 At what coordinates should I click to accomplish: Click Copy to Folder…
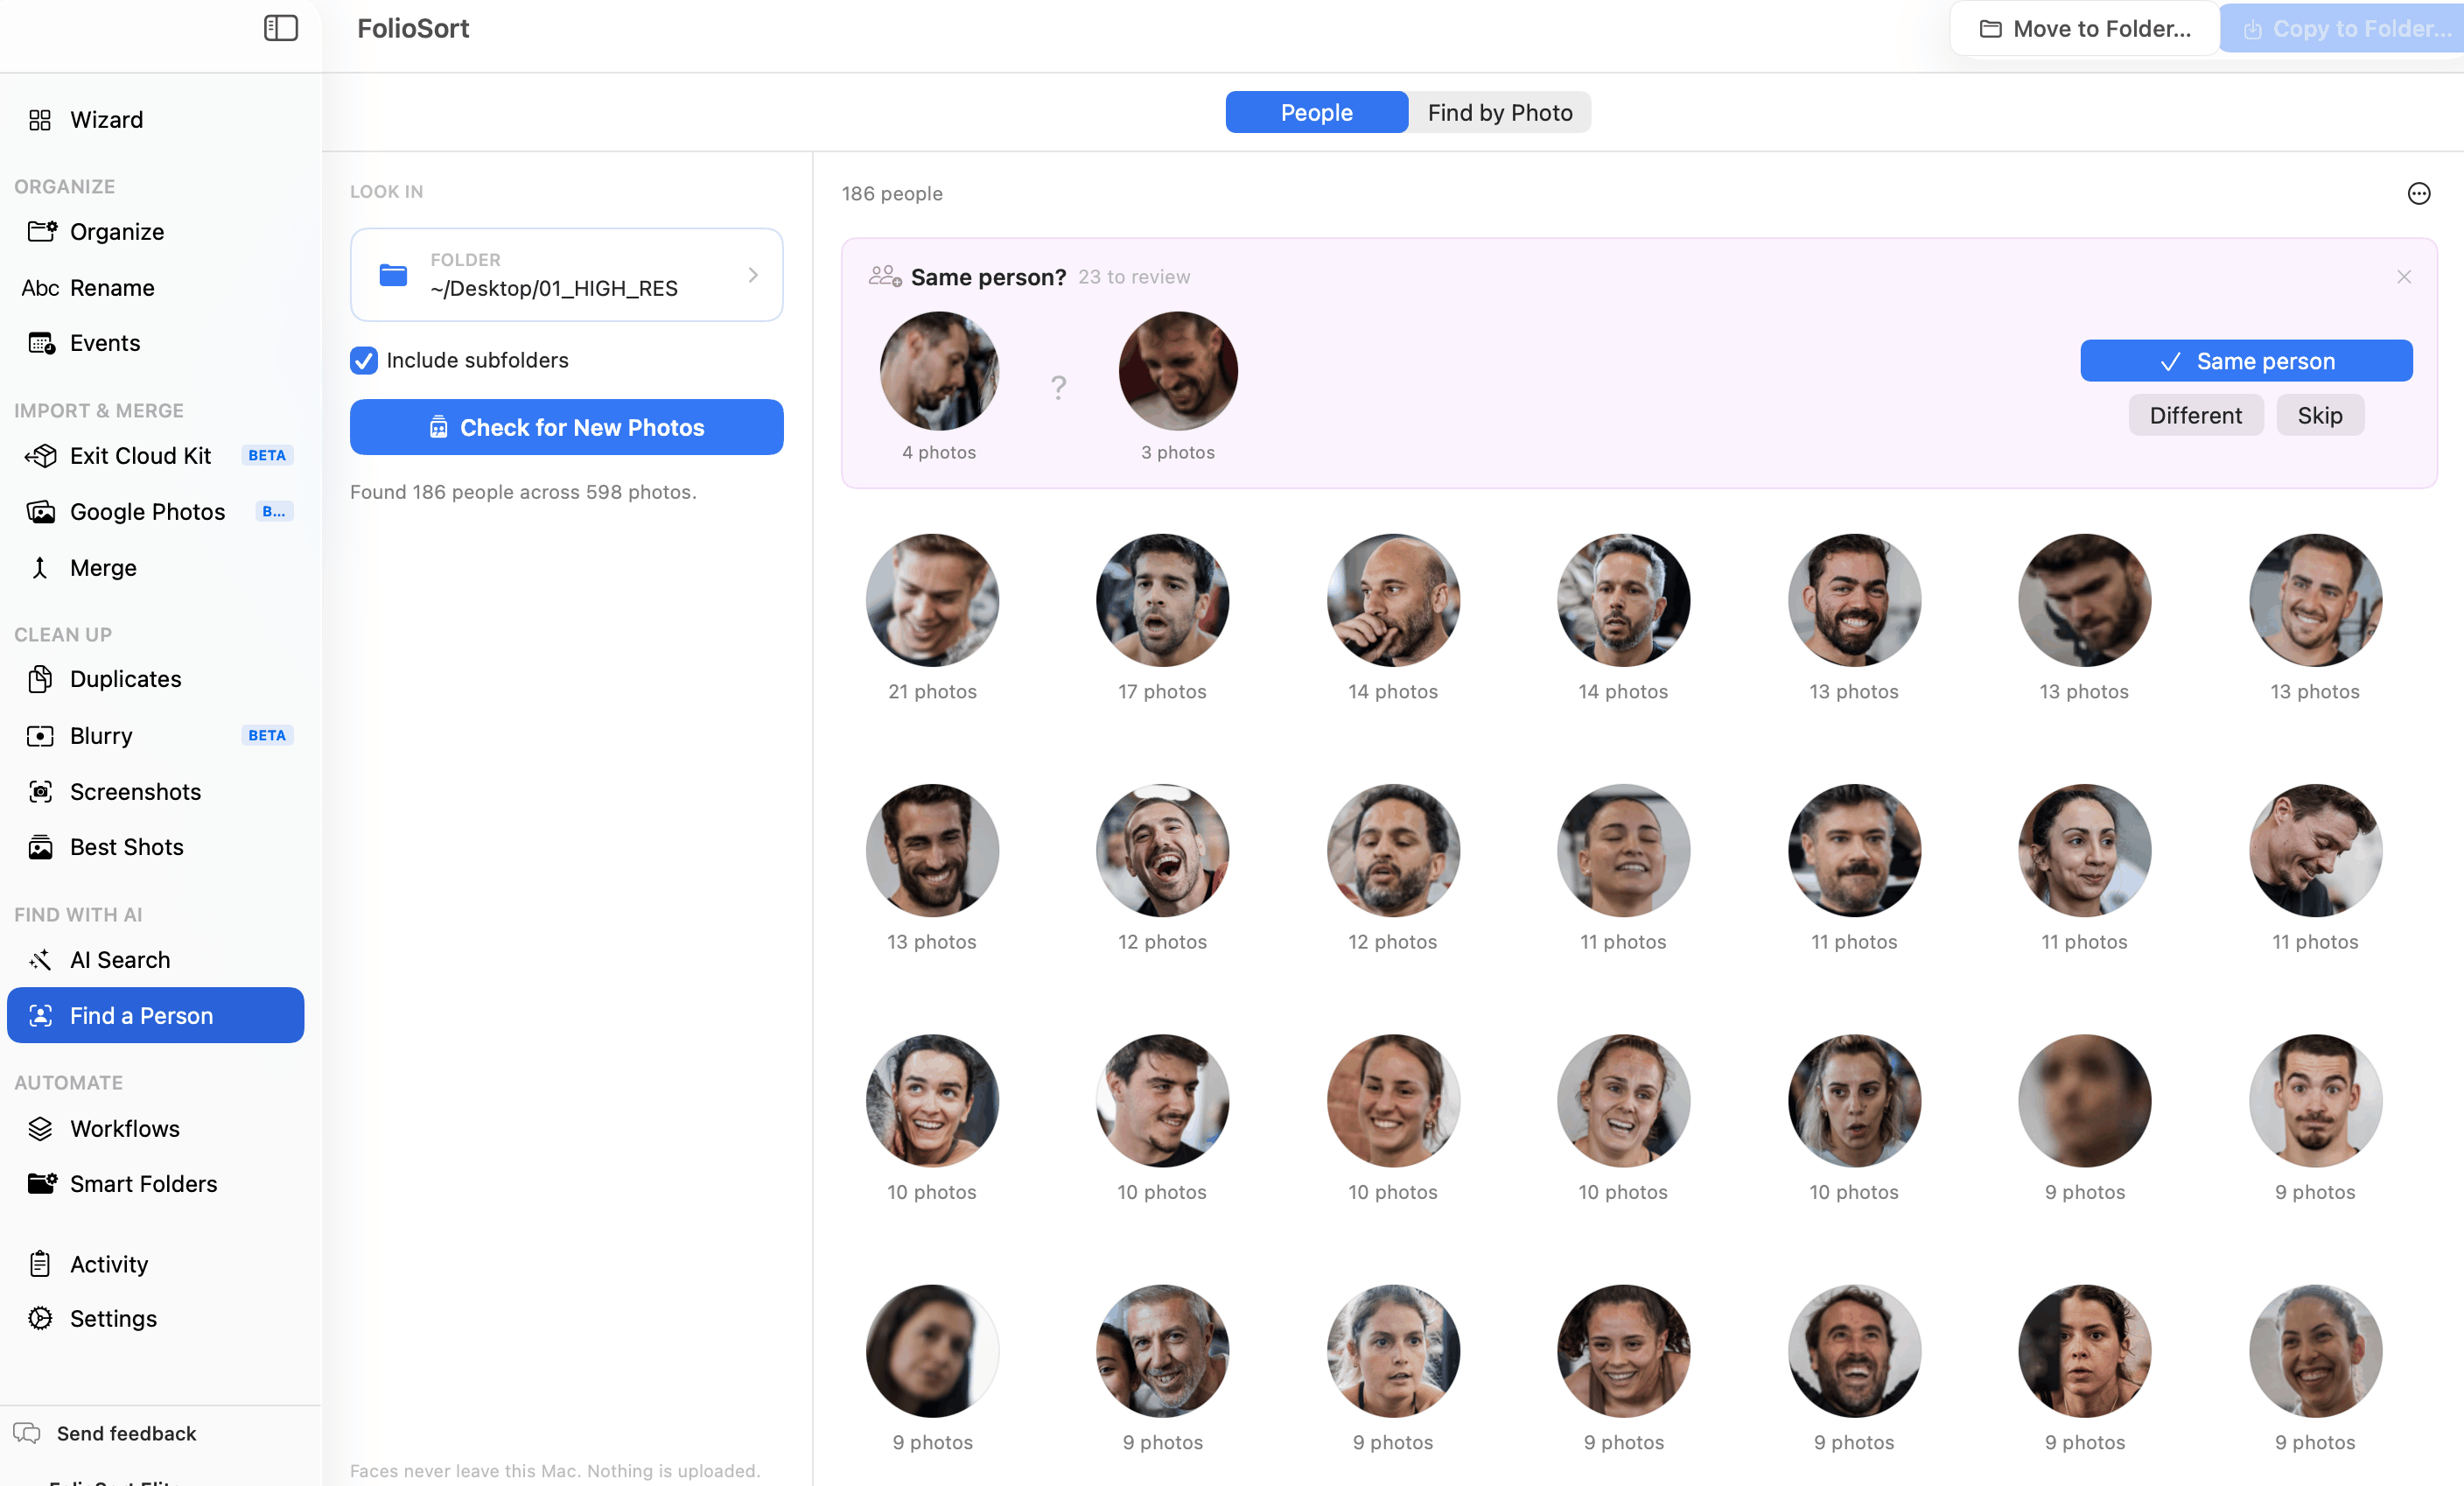pos(2344,28)
